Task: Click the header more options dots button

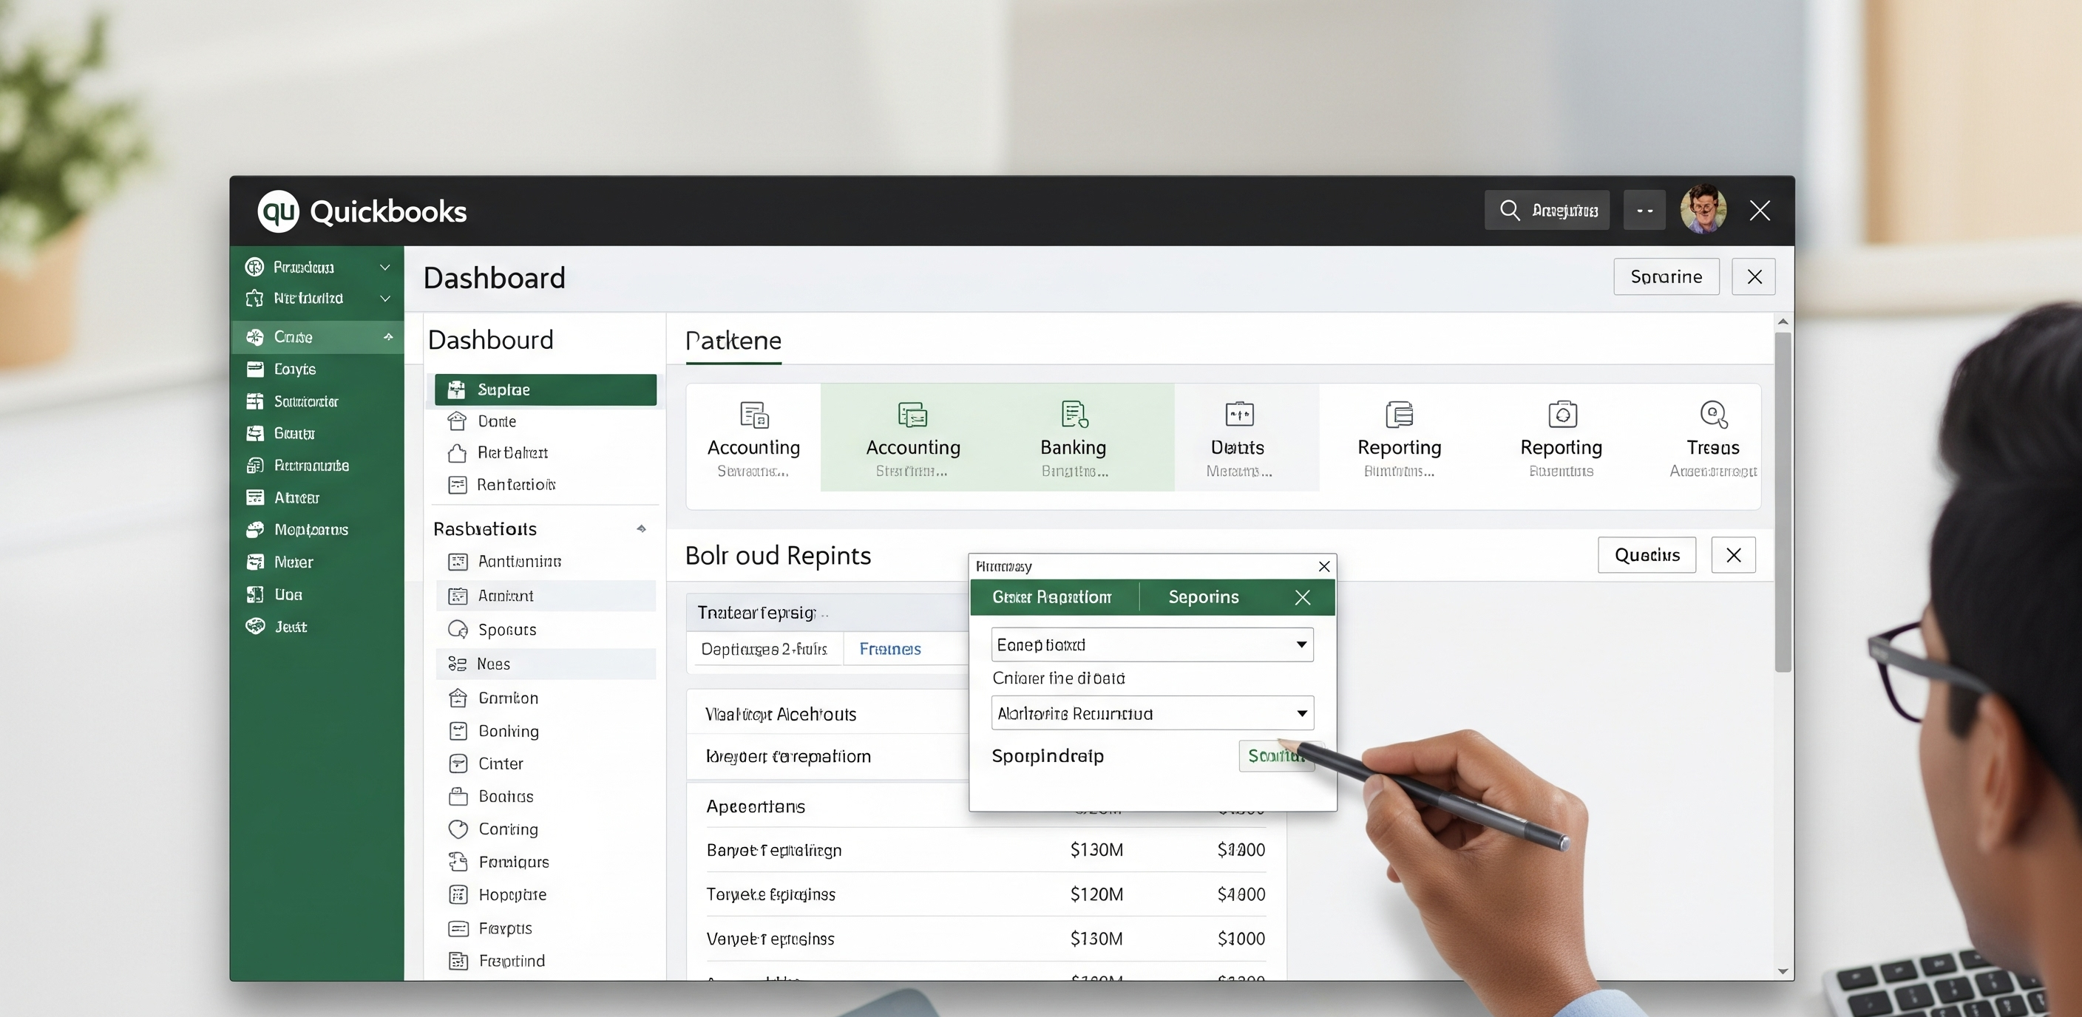Action: (1644, 210)
